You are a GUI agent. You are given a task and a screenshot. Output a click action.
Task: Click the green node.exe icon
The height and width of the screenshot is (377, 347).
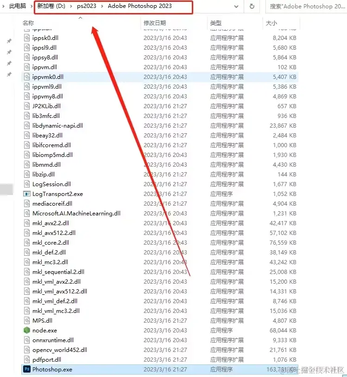coord(27,330)
